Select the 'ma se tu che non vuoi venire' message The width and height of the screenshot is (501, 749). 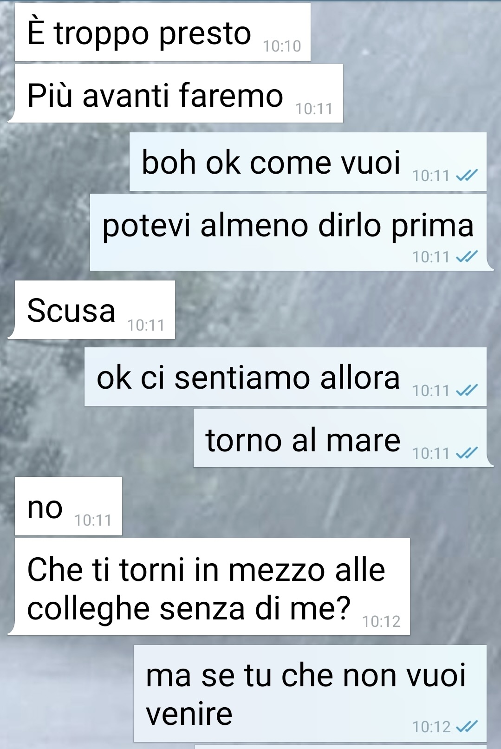click(x=310, y=693)
